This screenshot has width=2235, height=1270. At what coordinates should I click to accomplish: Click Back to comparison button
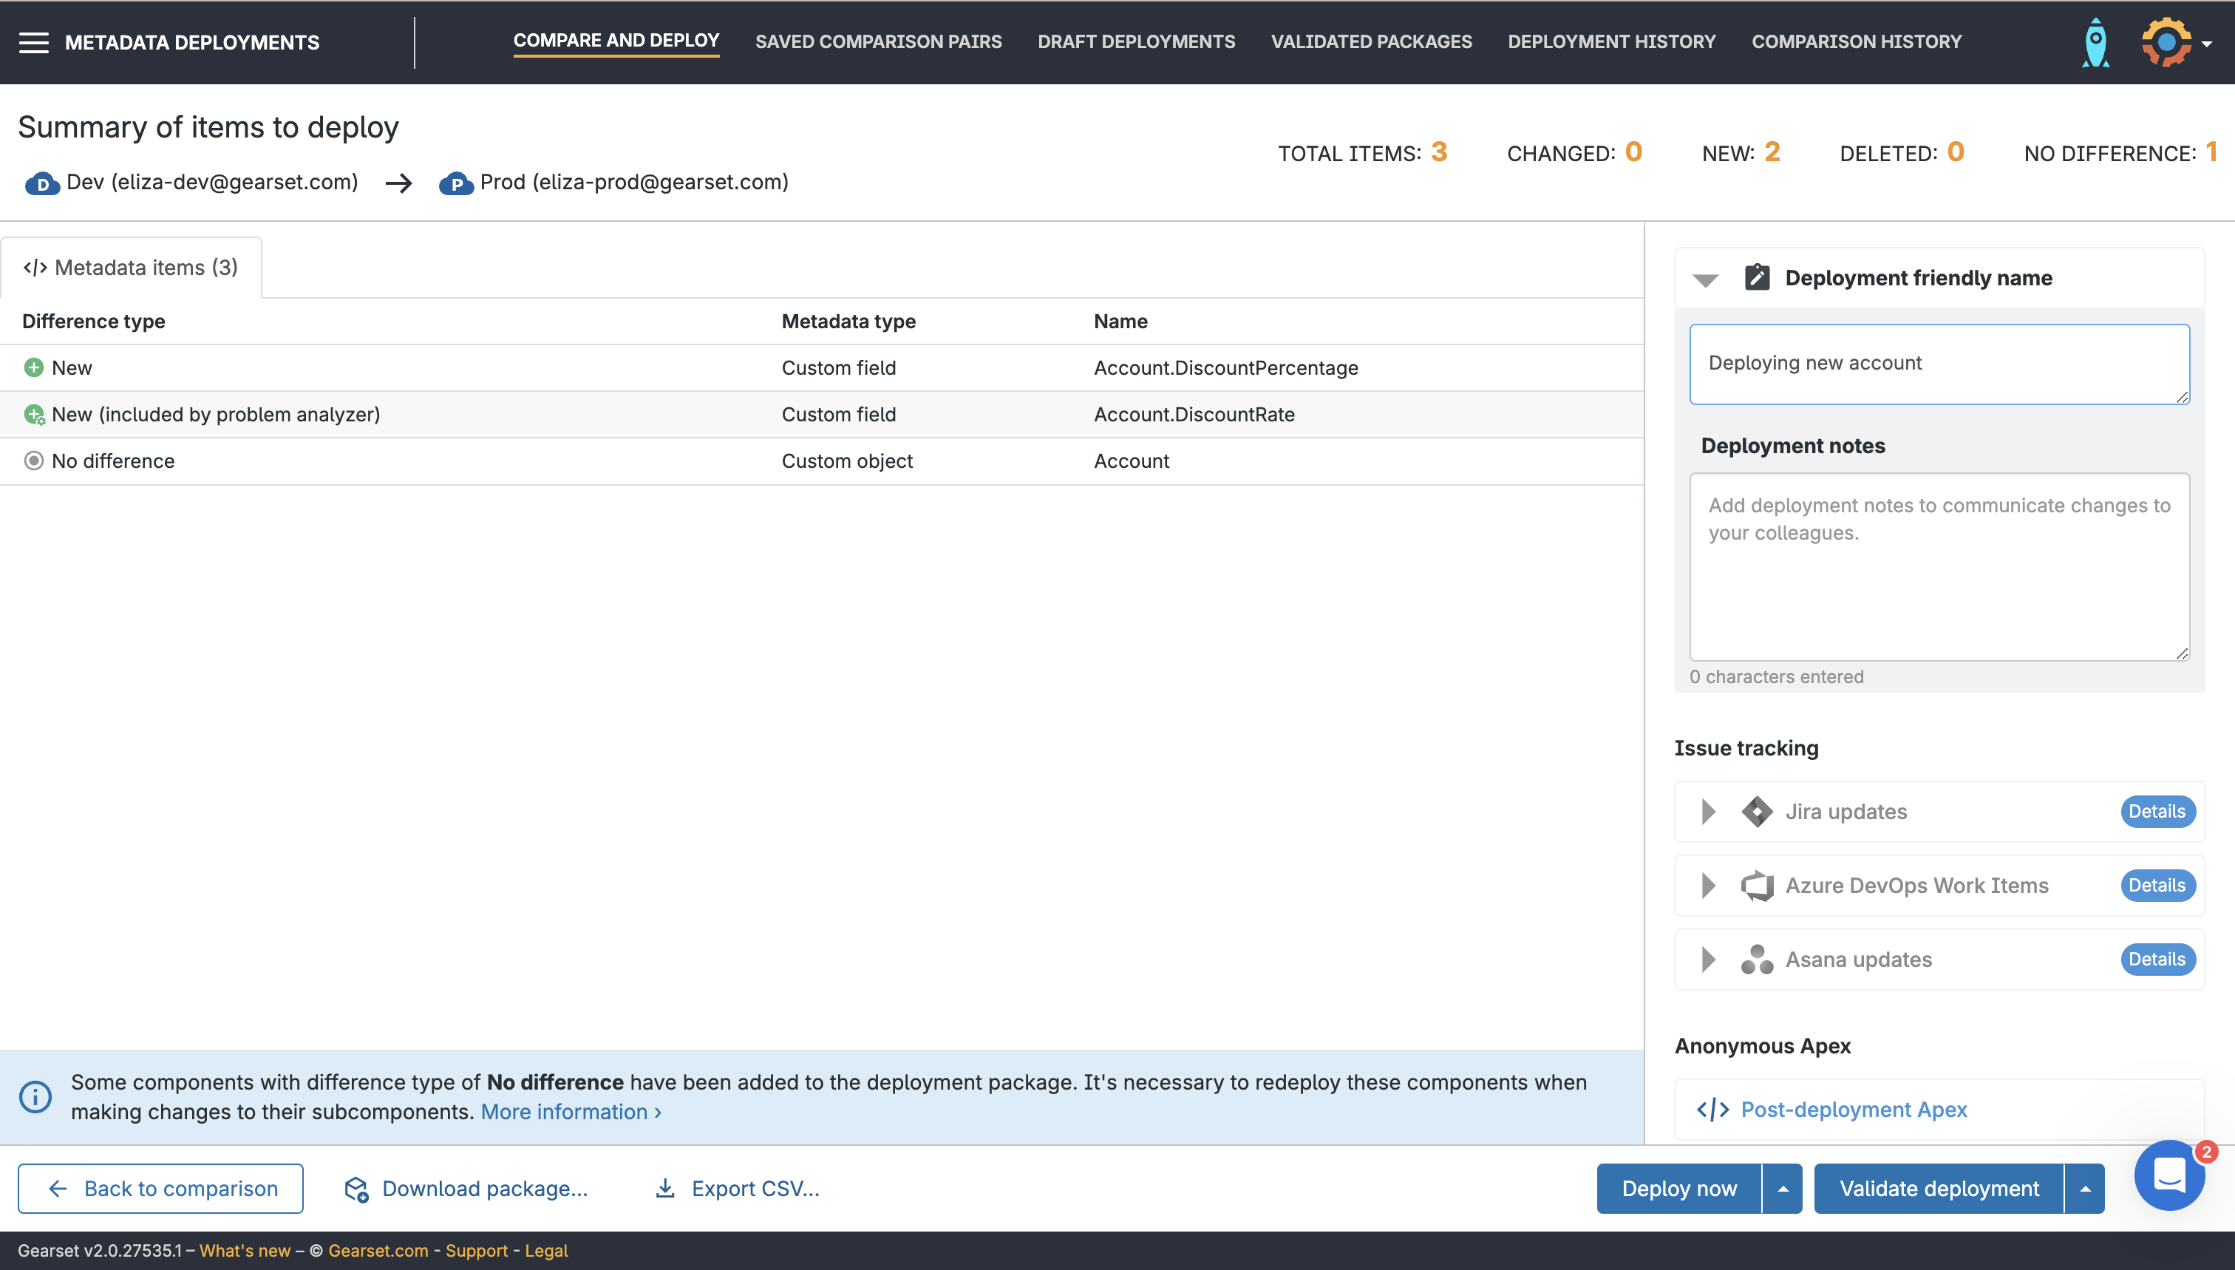pos(160,1188)
